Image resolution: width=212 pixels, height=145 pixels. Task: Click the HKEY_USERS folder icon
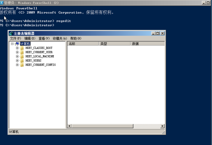[22, 60]
